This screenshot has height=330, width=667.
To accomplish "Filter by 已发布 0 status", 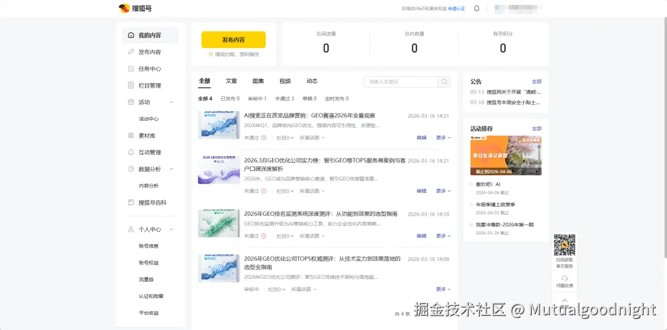I will pyautogui.click(x=230, y=99).
